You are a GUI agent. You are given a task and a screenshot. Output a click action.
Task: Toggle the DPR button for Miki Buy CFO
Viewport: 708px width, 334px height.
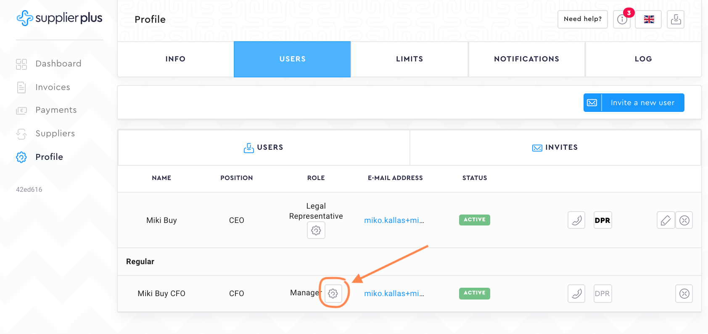[602, 293]
